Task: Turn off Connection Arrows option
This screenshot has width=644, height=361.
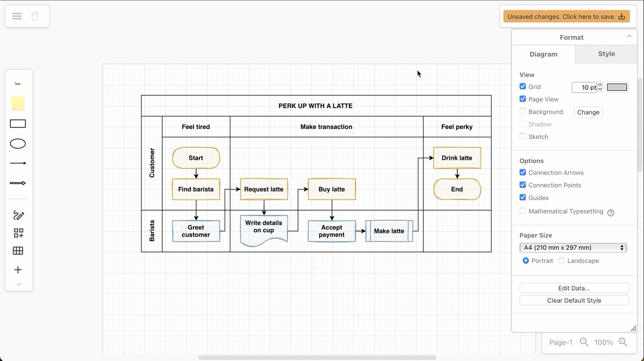Action: coord(522,173)
